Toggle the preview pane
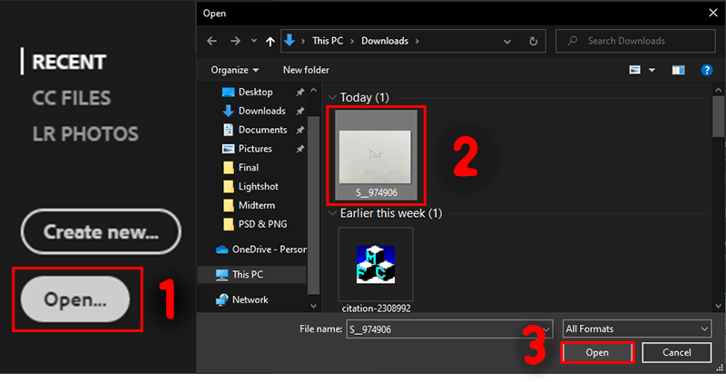 (x=678, y=70)
